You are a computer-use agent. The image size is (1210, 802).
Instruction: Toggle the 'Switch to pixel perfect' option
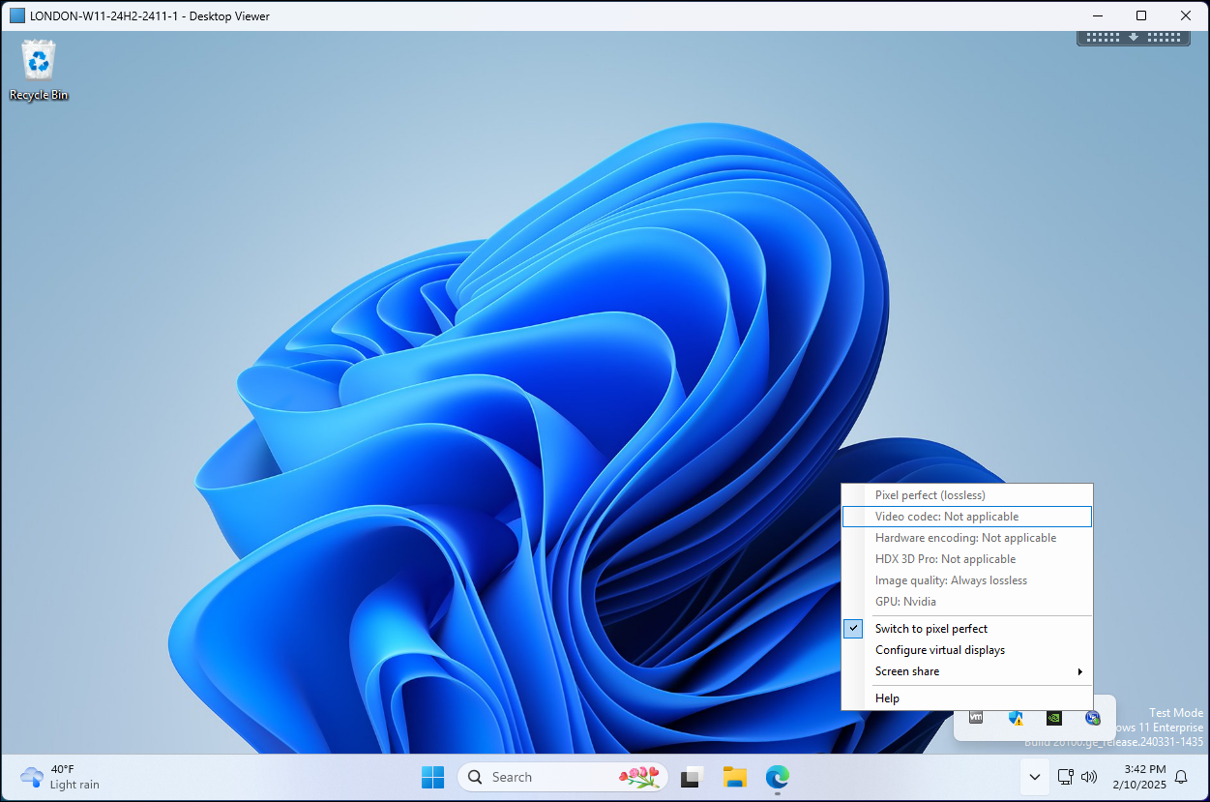pyautogui.click(x=930, y=629)
